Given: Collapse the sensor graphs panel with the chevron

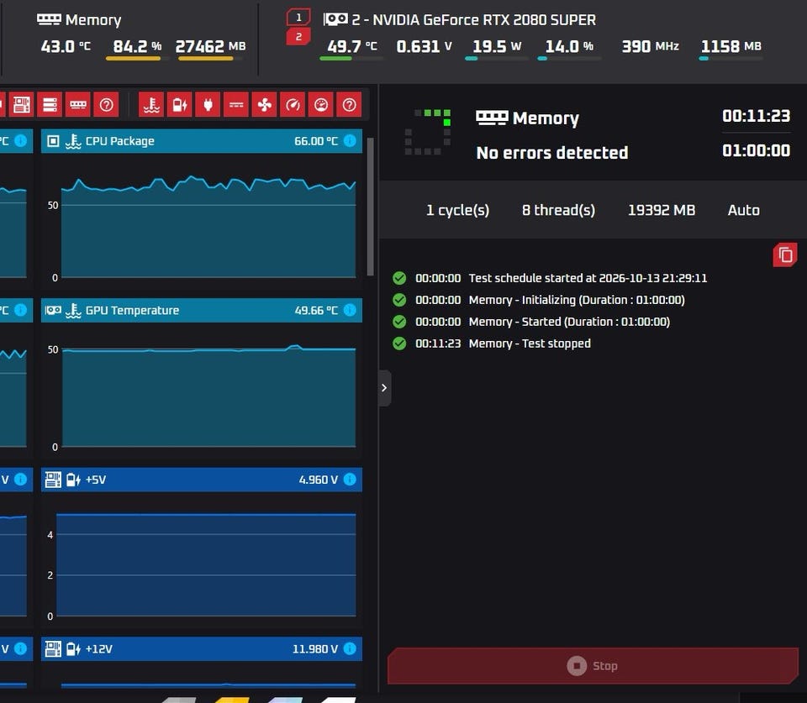Looking at the screenshot, I should coord(384,388).
